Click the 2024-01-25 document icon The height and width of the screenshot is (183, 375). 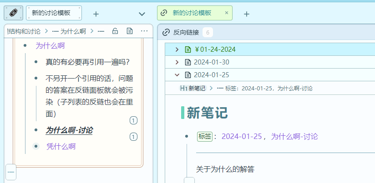point(188,75)
